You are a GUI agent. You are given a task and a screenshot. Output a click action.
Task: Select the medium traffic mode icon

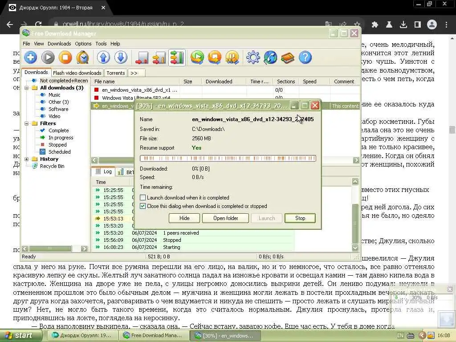tap(159, 57)
